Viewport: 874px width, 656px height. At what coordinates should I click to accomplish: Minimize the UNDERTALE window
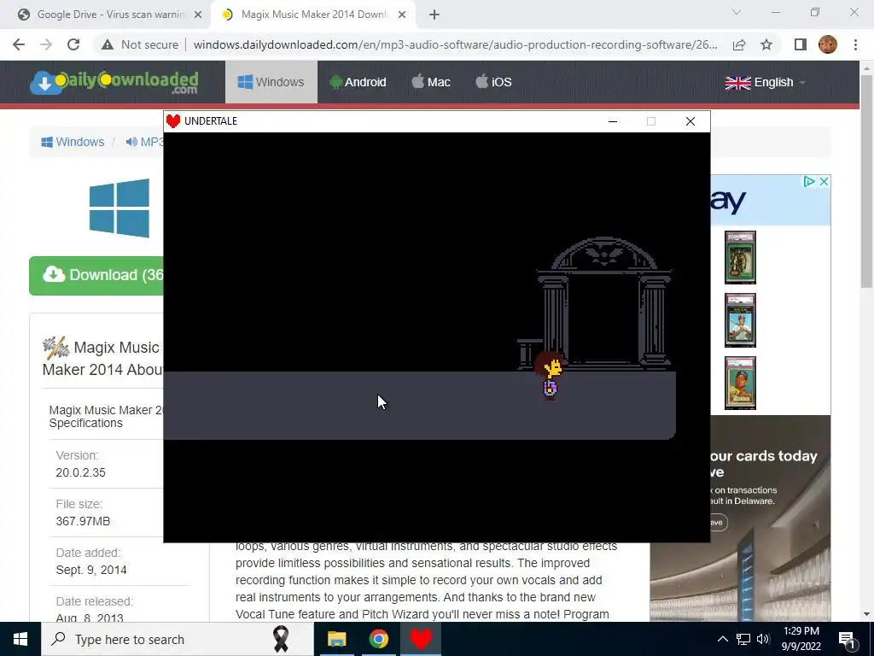coord(613,121)
